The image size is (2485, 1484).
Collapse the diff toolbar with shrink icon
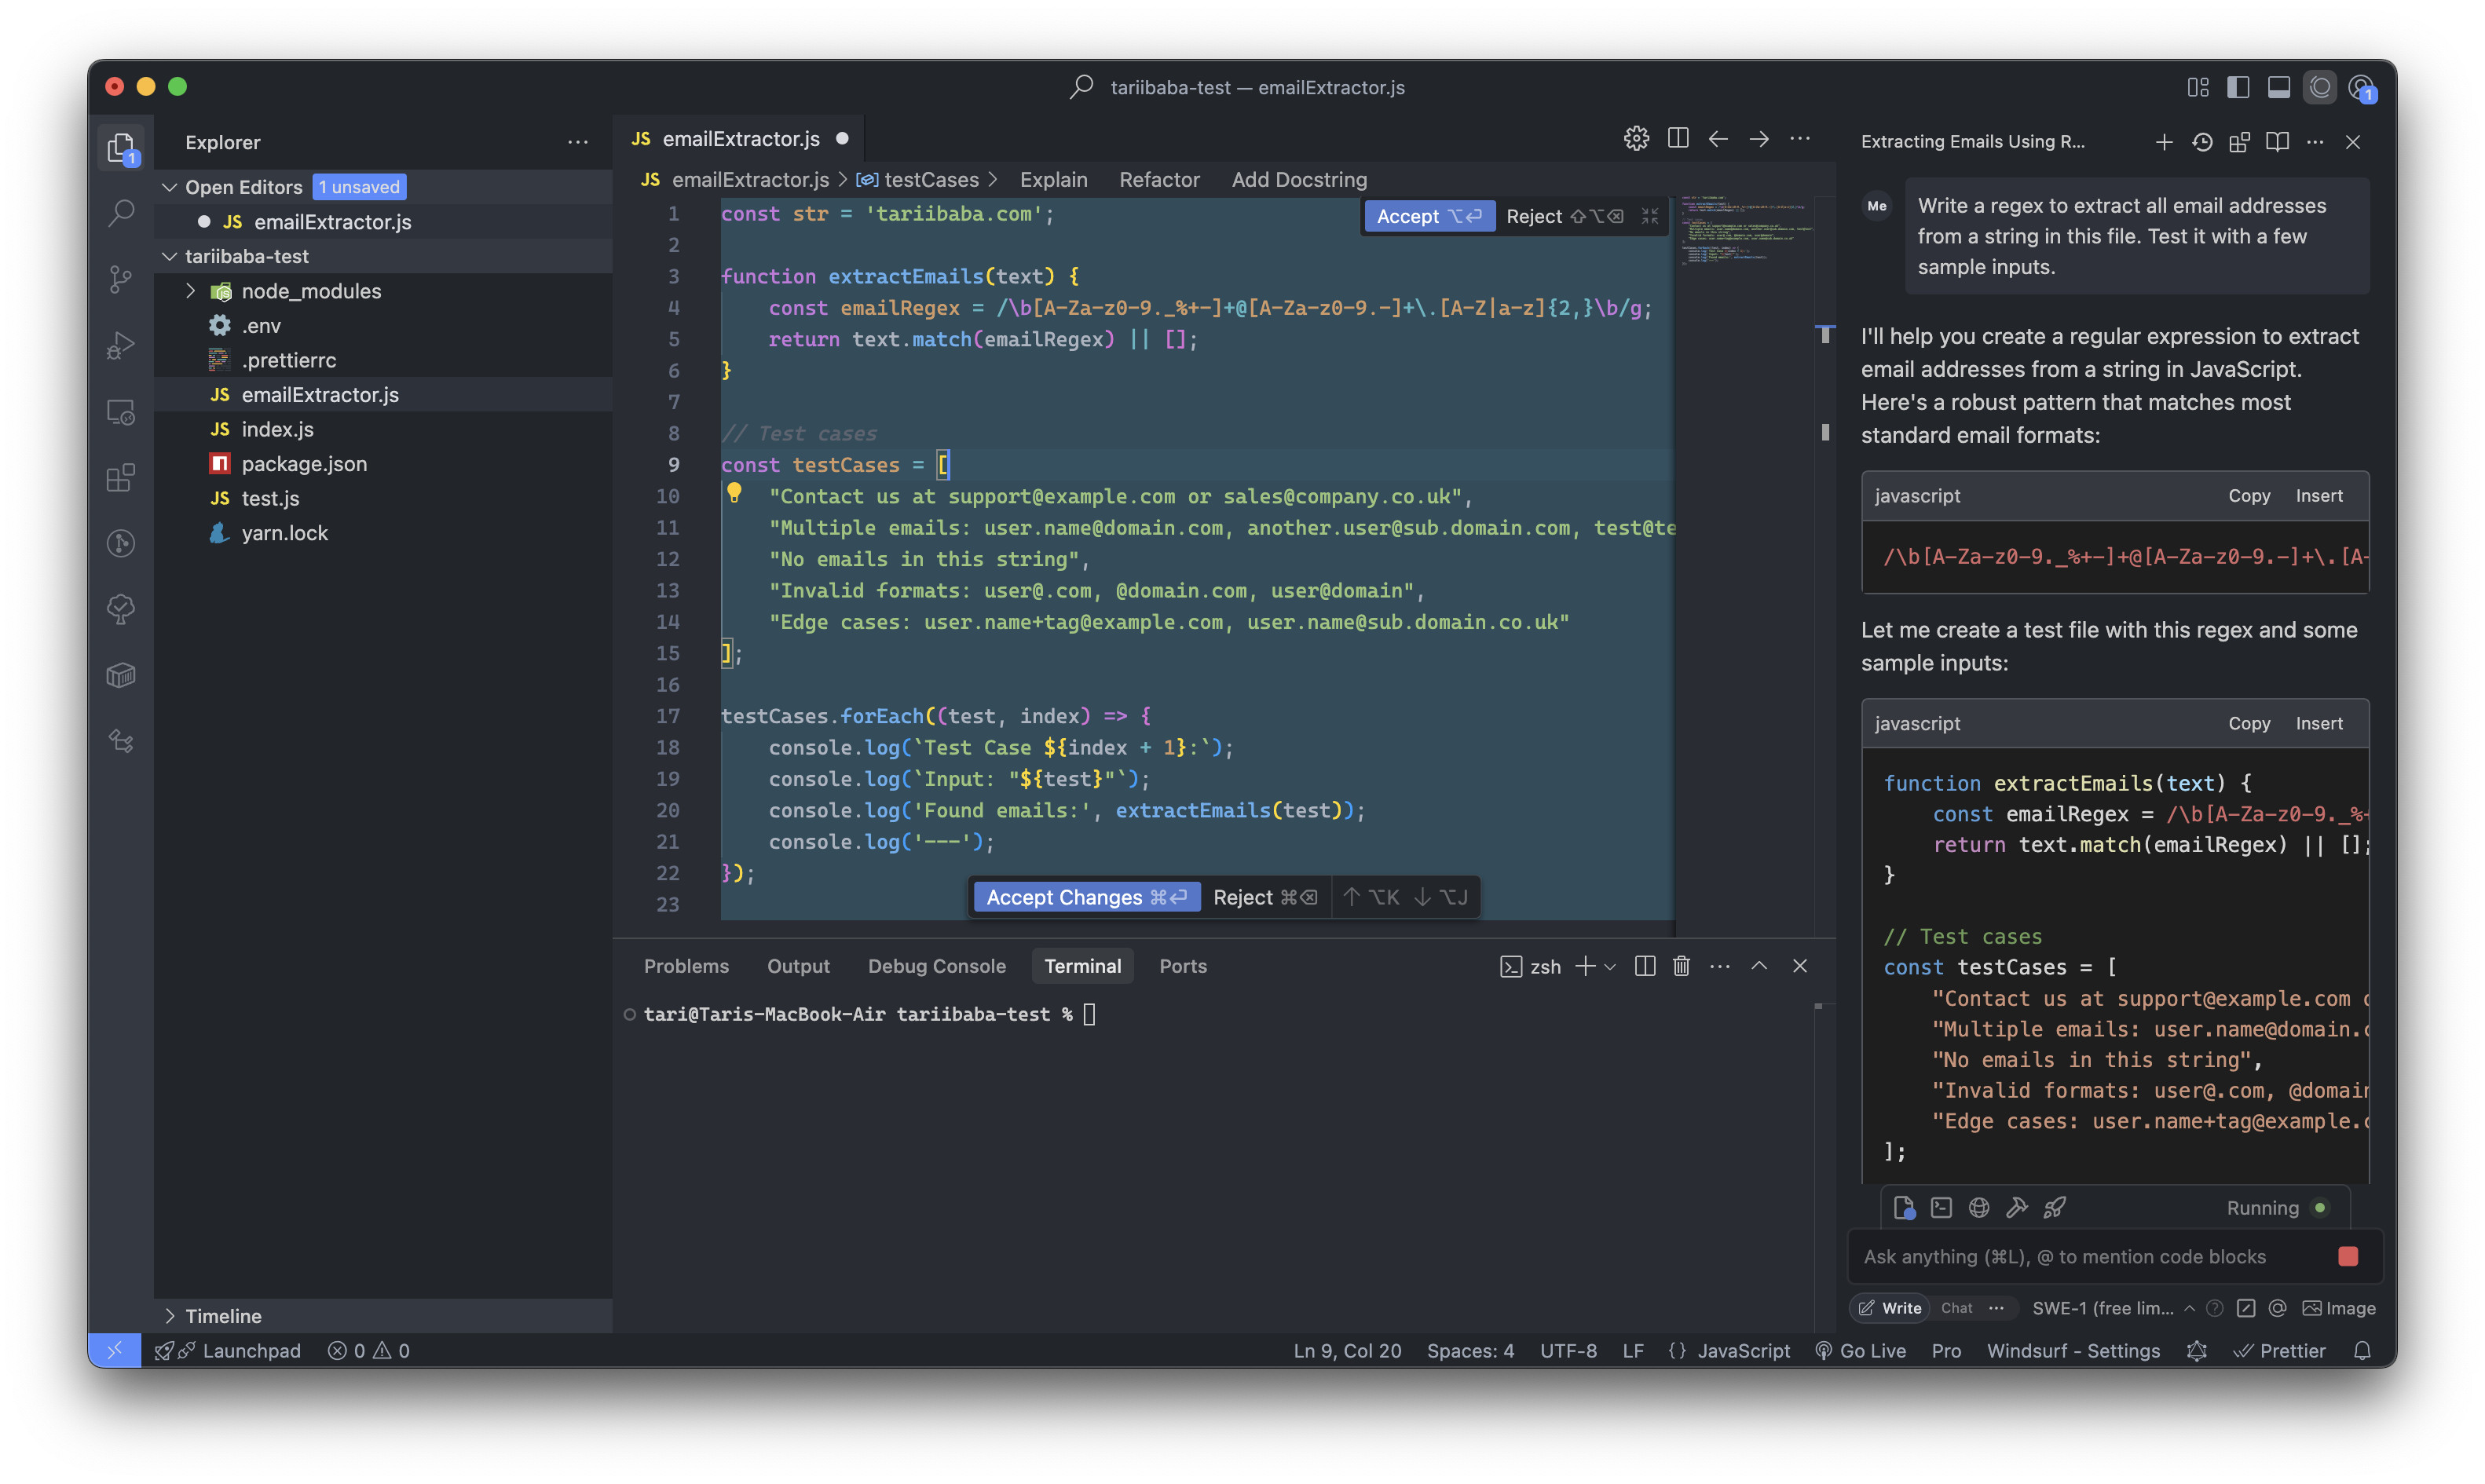click(1650, 216)
